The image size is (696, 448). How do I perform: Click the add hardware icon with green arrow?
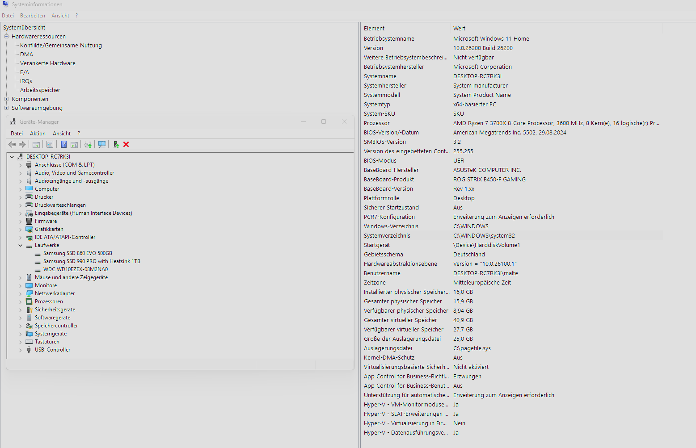(x=116, y=145)
